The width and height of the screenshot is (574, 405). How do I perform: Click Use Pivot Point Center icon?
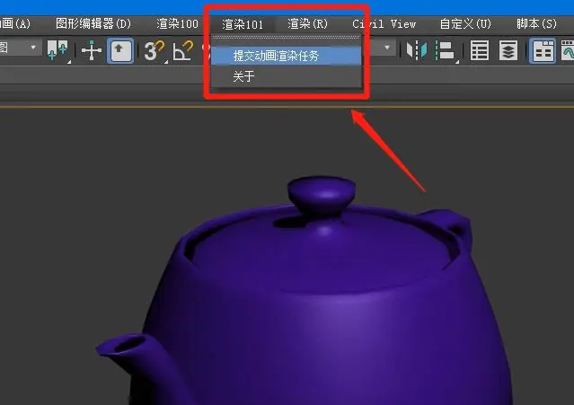click(57, 50)
